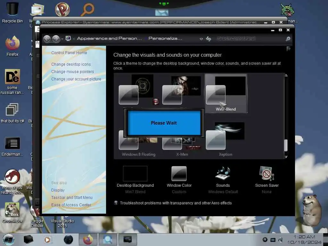Open the black box taskbar icon
The height and width of the screenshot is (246, 328).
pyautogui.click(x=28, y=240)
